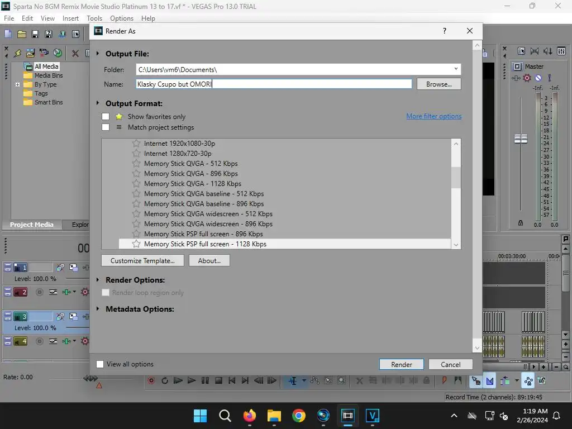Toggle Loop Playback in transport bar
Viewport: 572px width, 429px height.
click(165, 380)
